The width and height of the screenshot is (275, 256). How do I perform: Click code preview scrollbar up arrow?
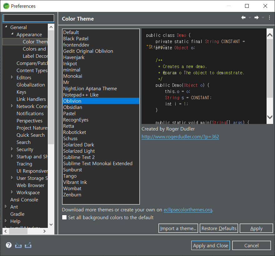point(270,35)
